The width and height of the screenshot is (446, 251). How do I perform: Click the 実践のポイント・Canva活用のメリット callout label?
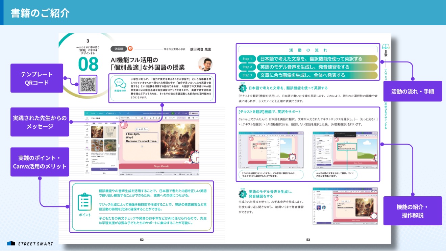pyautogui.click(x=40, y=162)
